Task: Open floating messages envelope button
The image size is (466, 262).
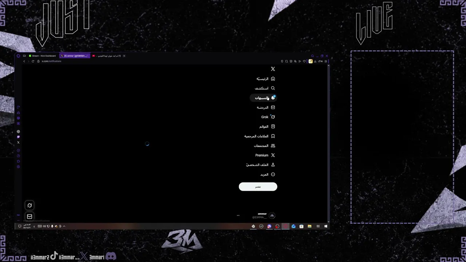Action: (x=30, y=217)
